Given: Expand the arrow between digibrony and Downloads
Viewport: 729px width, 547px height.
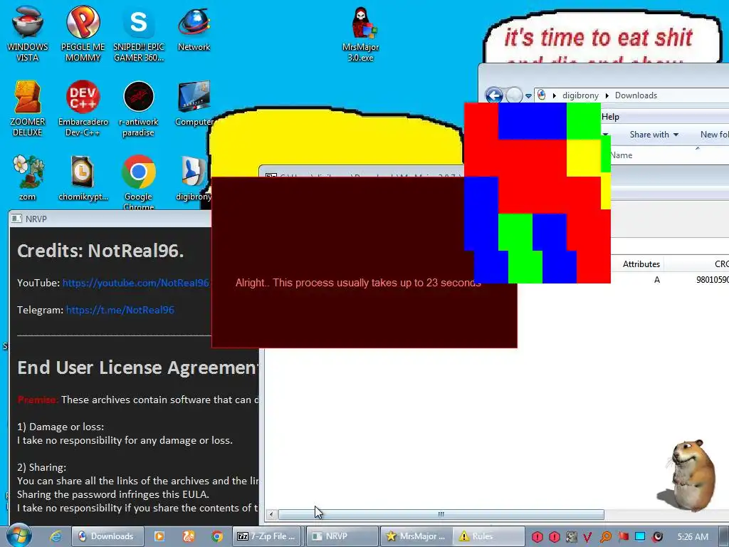Looking at the screenshot, I should pyautogui.click(x=607, y=95).
